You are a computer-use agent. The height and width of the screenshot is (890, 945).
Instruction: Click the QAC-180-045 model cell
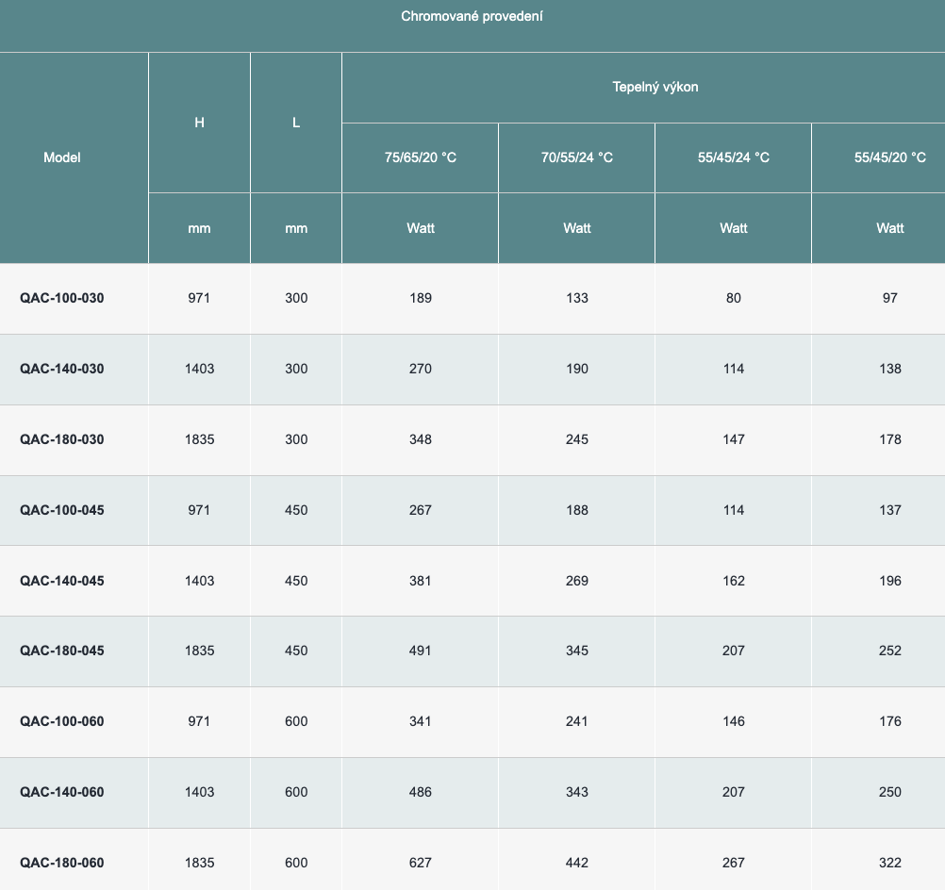coord(62,651)
